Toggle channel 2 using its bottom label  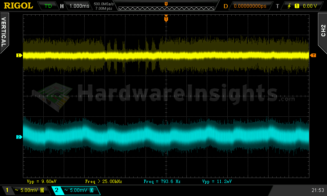(x=56, y=190)
